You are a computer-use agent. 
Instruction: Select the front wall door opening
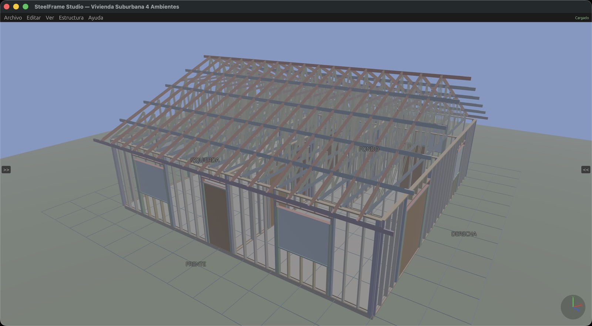coord(218,218)
